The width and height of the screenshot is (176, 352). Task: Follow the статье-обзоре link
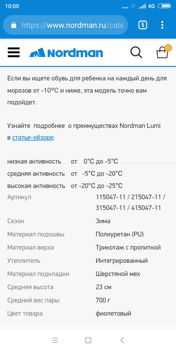33,138
